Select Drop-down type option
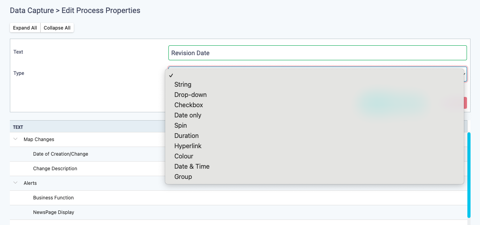Screen dimensions: 480x225 (314, 95)
